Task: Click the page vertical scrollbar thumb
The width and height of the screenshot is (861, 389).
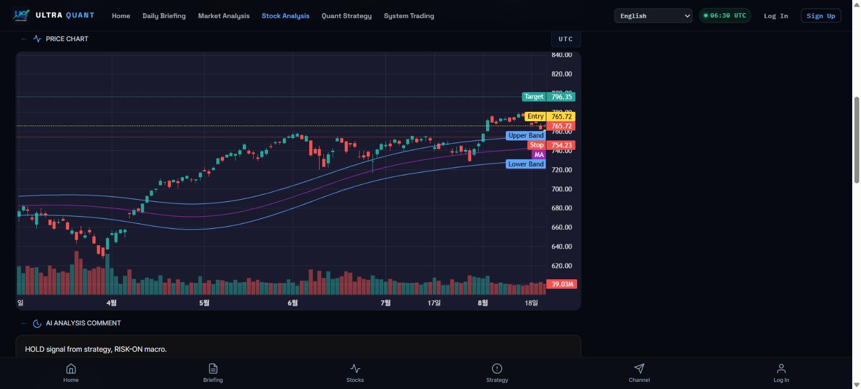Action: coord(856,140)
